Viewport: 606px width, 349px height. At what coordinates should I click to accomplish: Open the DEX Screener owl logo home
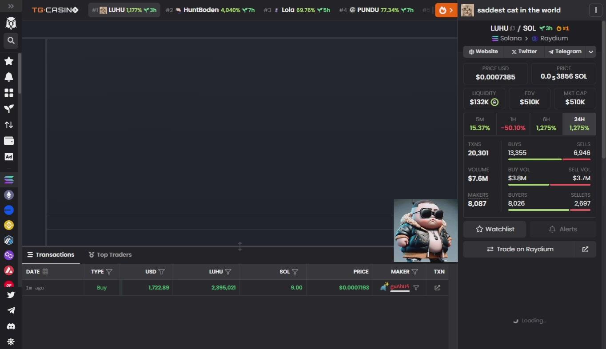tap(11, 23)
